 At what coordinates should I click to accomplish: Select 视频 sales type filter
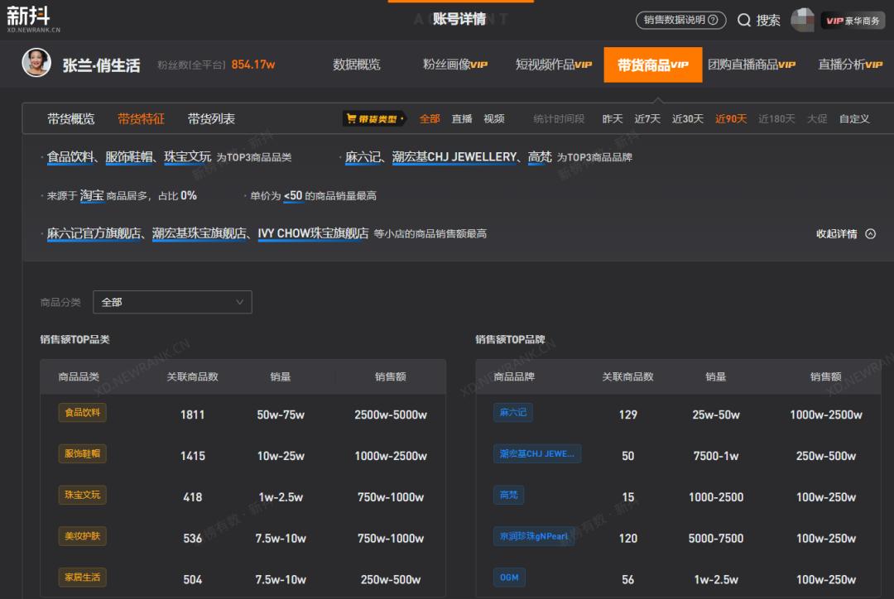click(493, 118)
